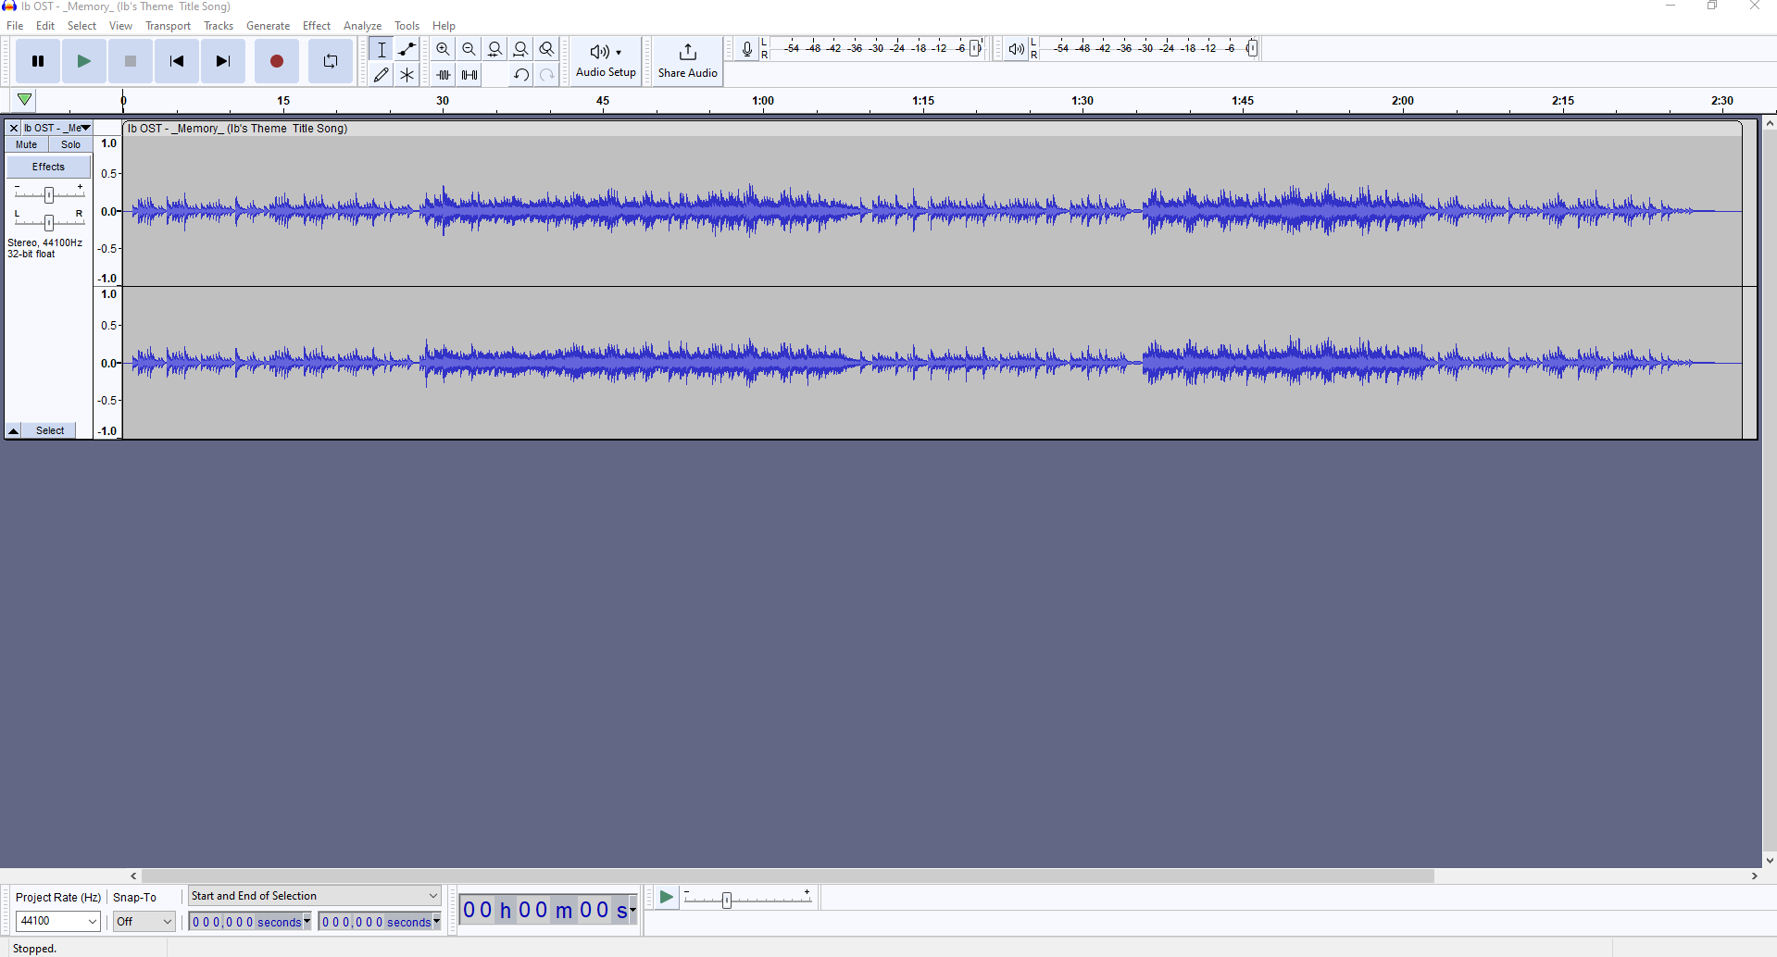1777x957 pixels.
Task: Click the Redo arrow icon
Action: point(547,75)
